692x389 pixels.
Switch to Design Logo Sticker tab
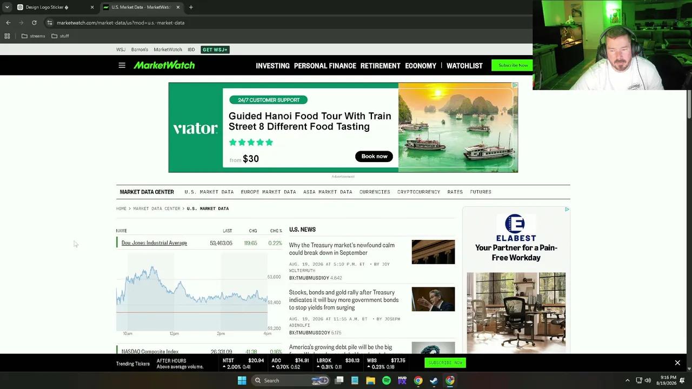[x=49, y=7]
